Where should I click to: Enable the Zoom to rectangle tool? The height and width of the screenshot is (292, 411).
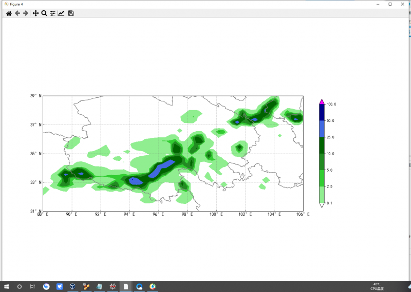(44, 13)
